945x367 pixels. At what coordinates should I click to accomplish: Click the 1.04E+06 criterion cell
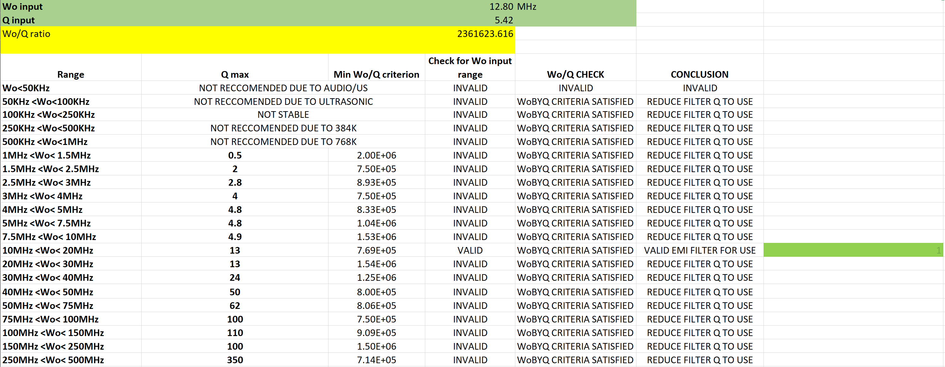[x=376, y=223]
